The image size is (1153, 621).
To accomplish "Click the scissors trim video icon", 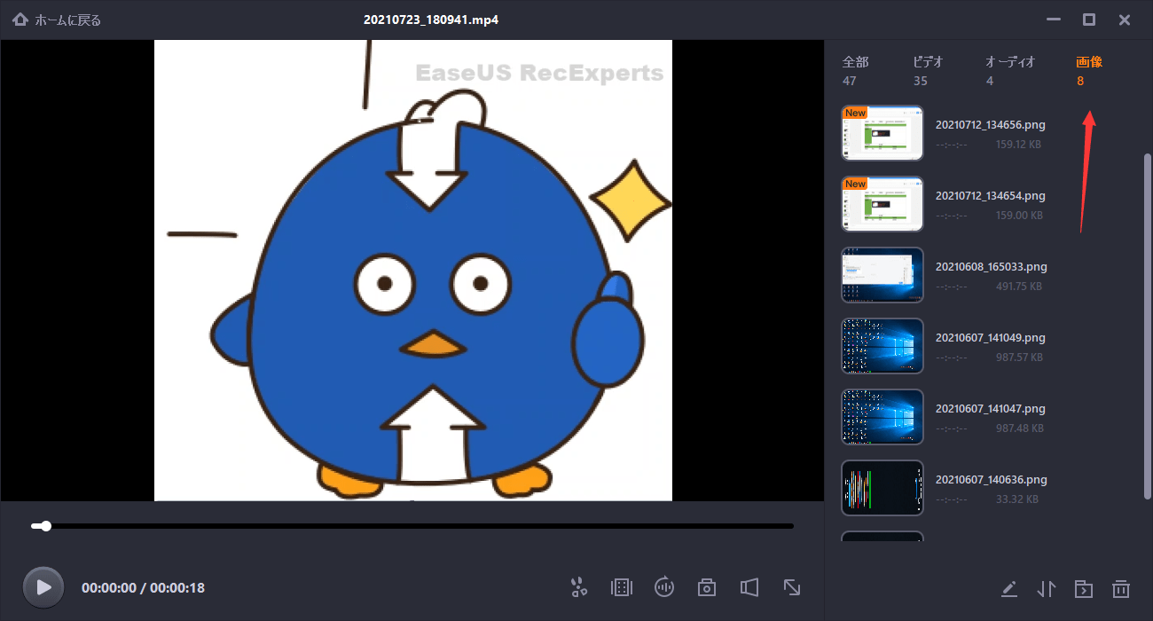I will tap(579, 587).
